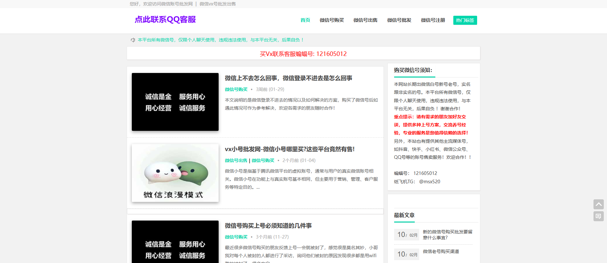This screenshot has height=263, width=607.
Task: Click the scroll-to-top arrow button
Action: click(598, 204)
